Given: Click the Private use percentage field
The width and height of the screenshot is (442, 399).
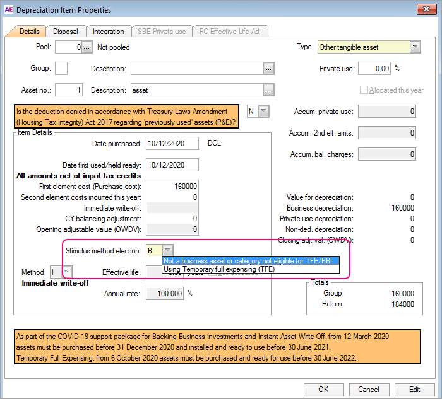Looking at the screenshot, I should tap(374, 69).
